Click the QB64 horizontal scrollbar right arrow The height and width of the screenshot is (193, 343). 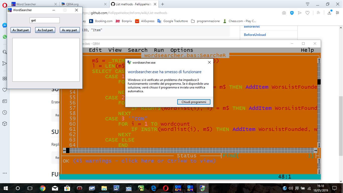click(x=316, y=150)
